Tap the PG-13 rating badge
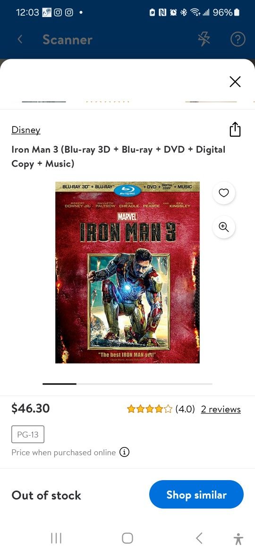 point(28,434)
